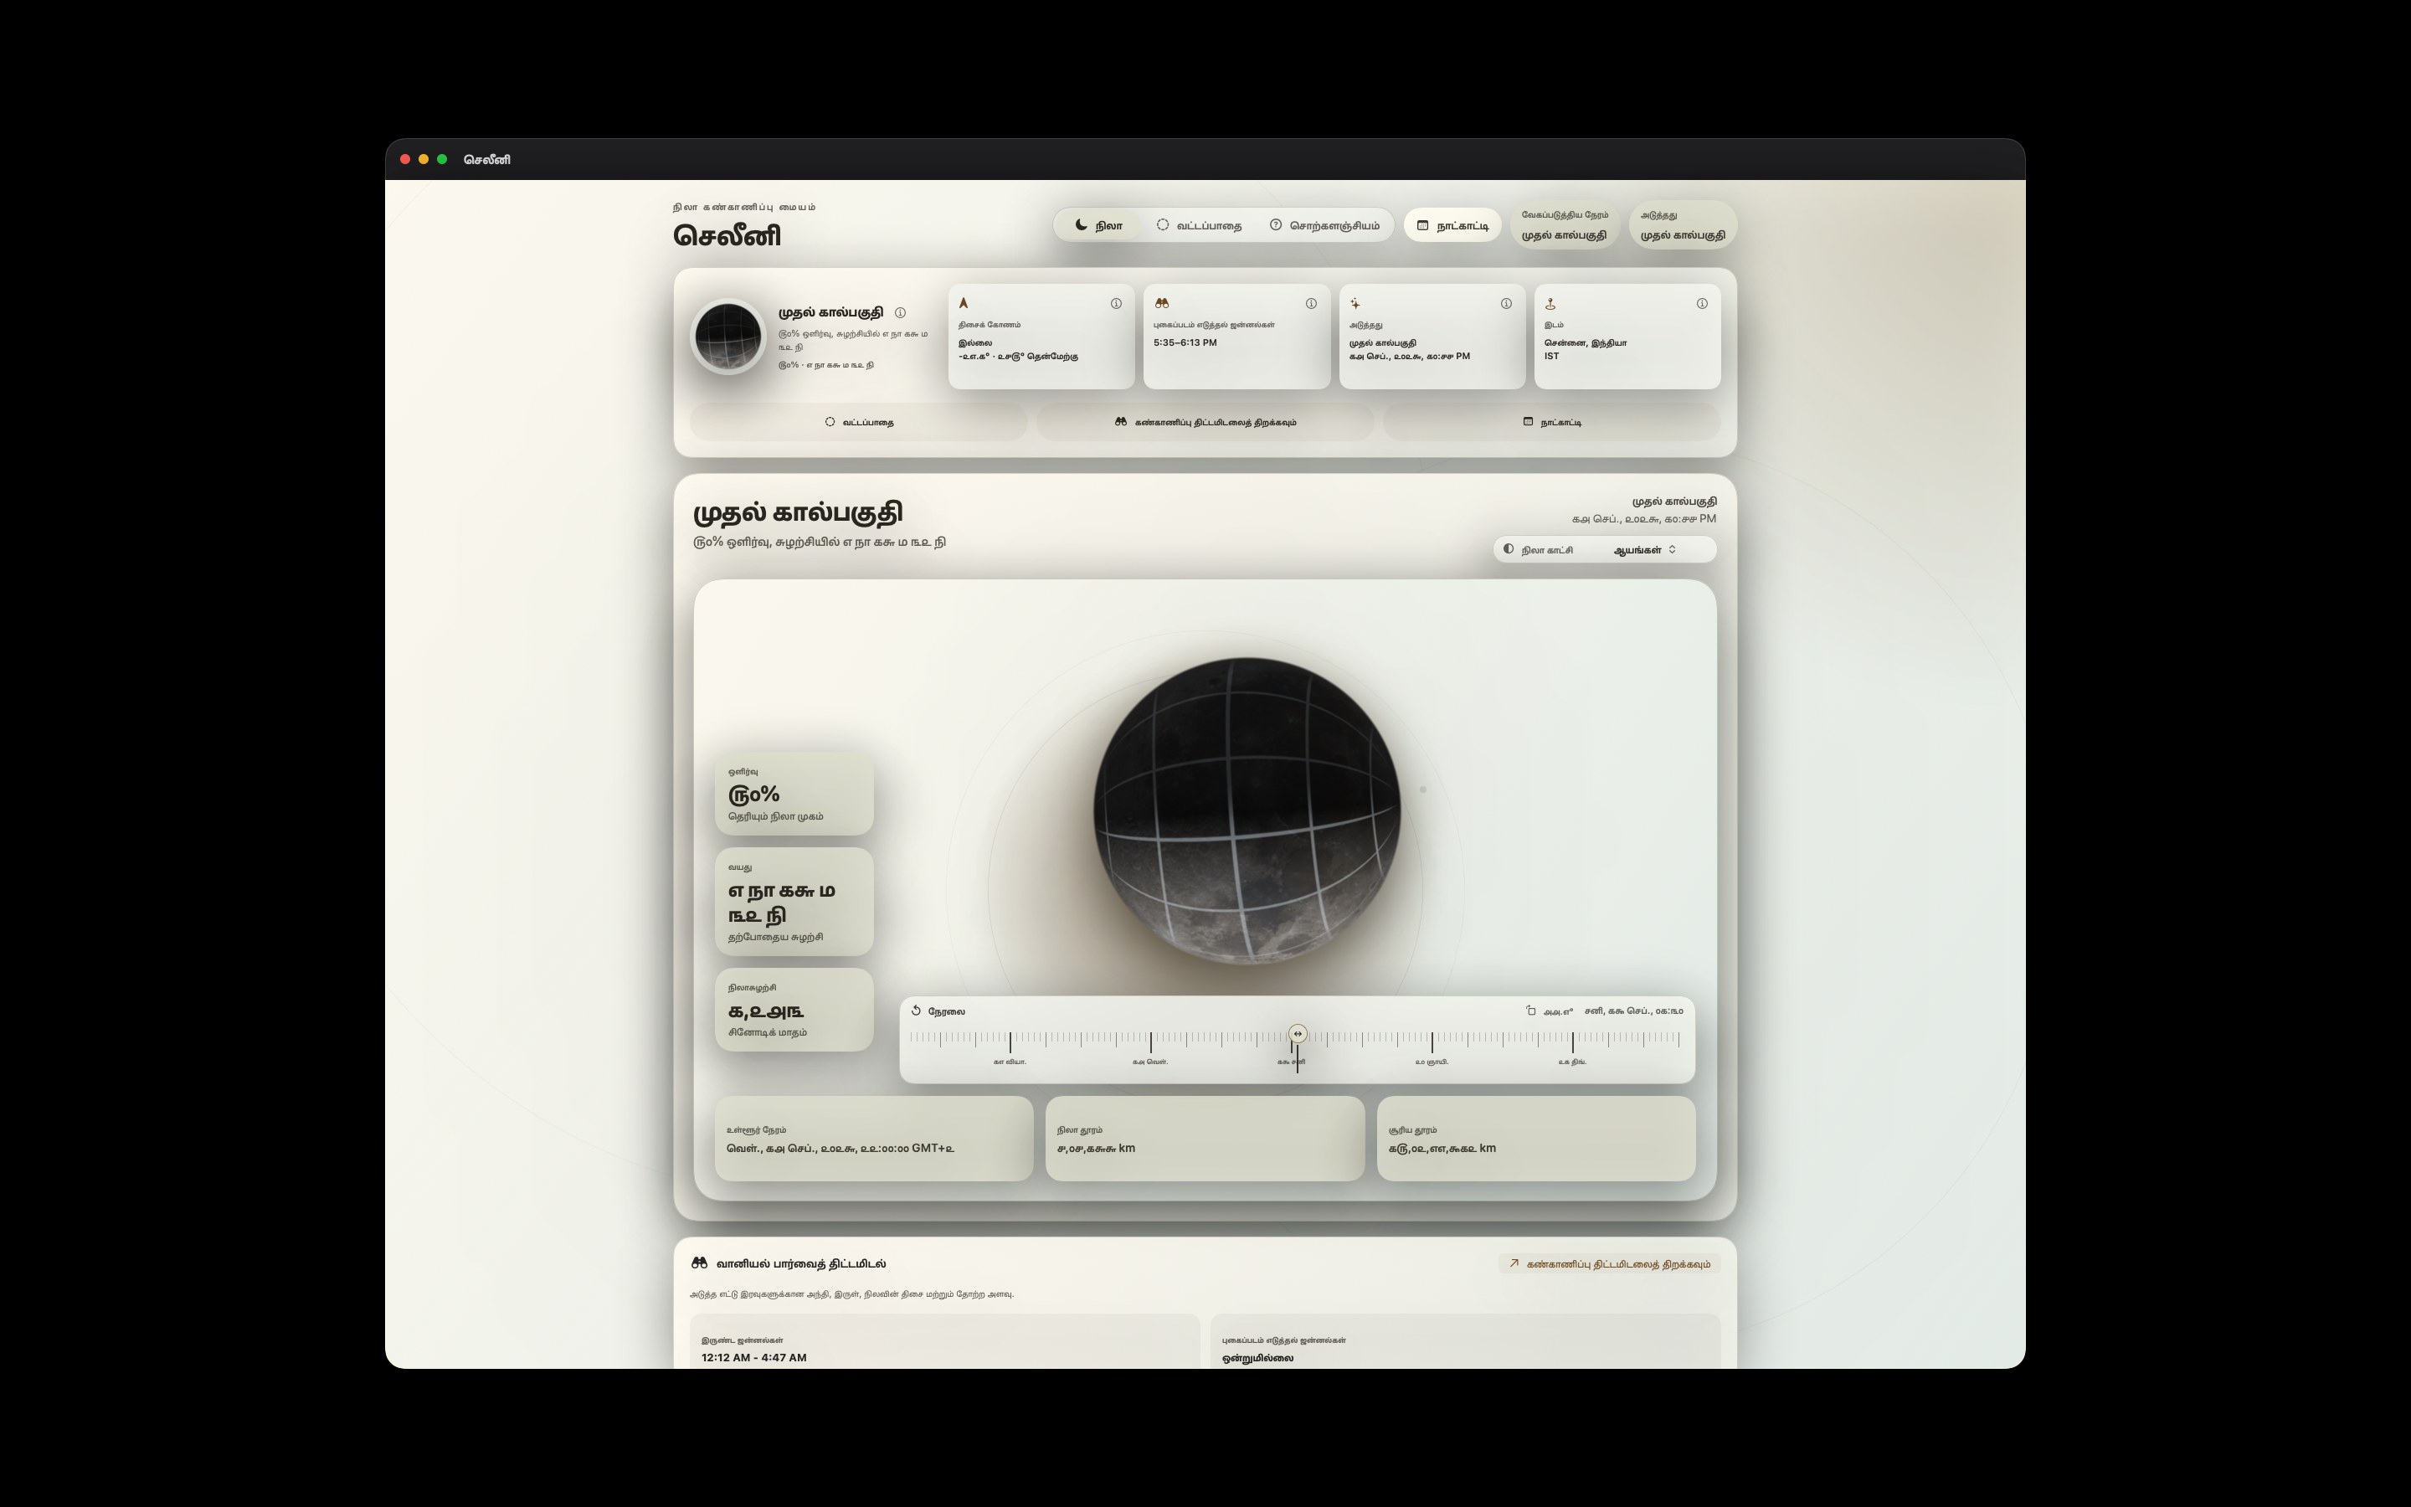Image resolution: width=2411 pixels, height=1507 pixels.
Task: Click the timestamp சனி, ௧௯ செப். on timeline
Action: pos(1634,1011)
